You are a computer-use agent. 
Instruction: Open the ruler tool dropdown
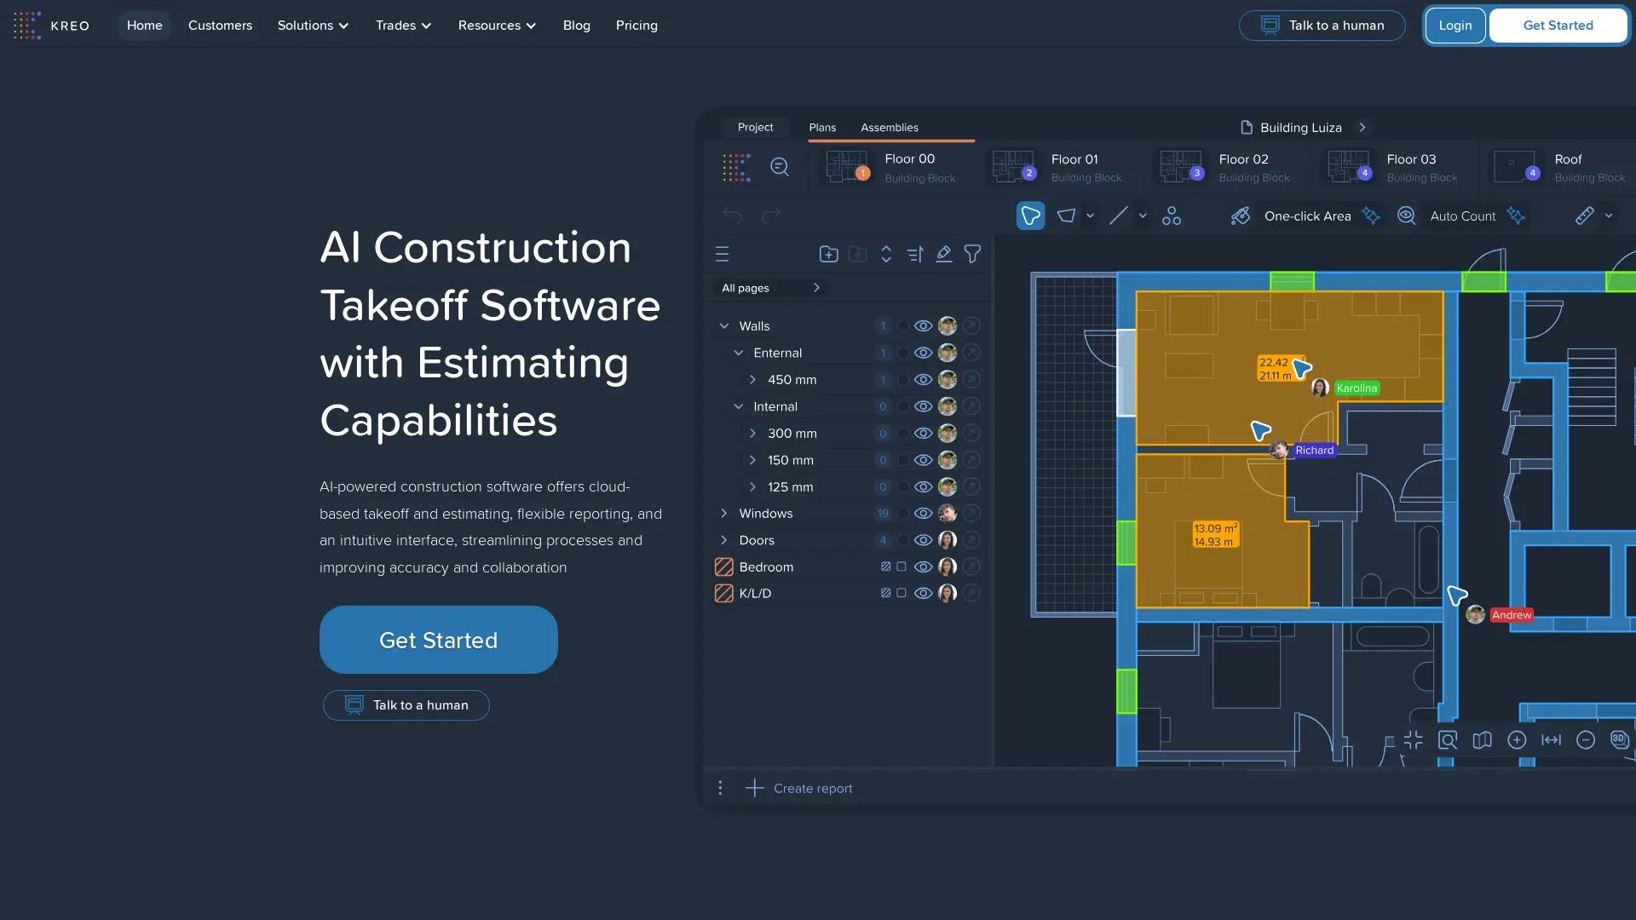[1610, 216]
